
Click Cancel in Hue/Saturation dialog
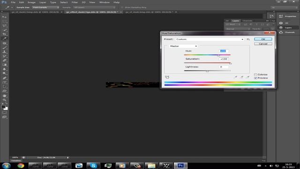point(263,44)
